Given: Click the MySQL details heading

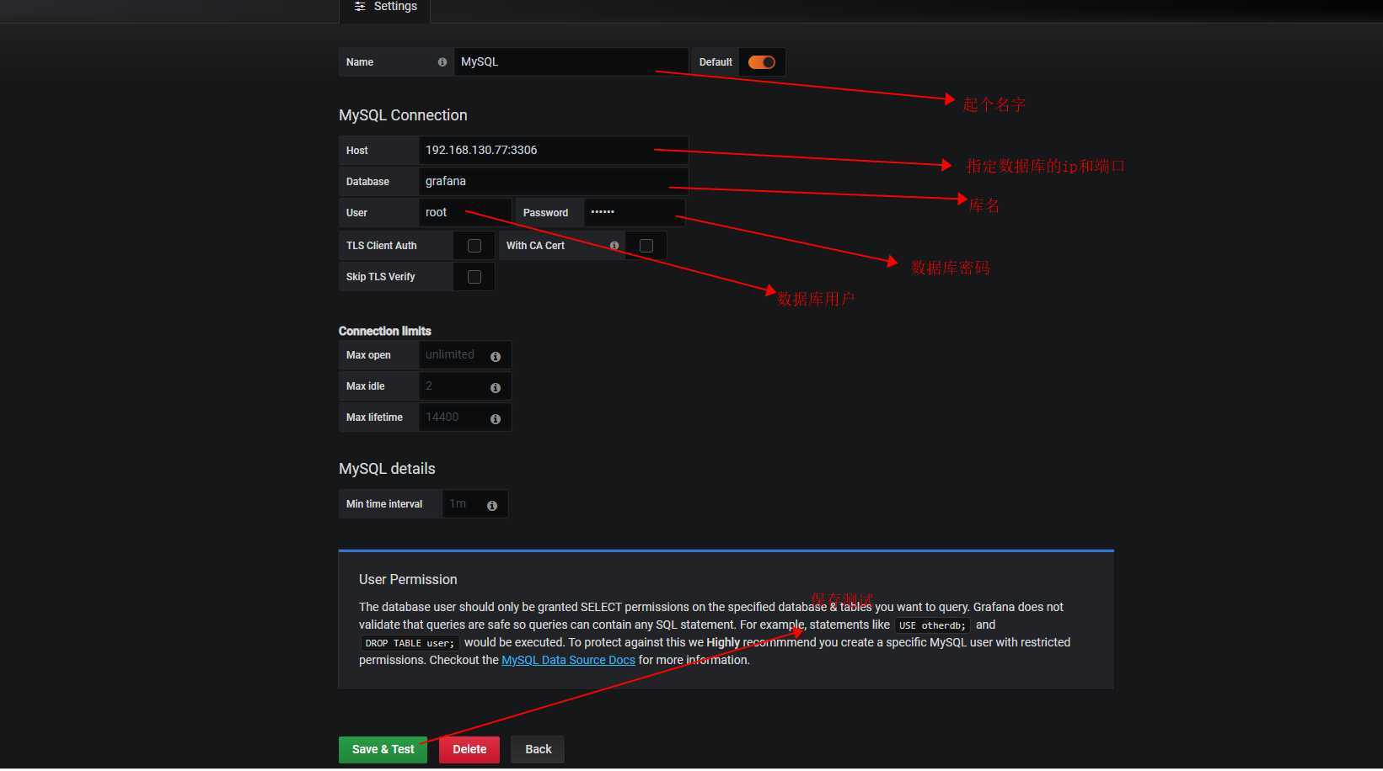Looking at the screenshot, I should (387, 469).
